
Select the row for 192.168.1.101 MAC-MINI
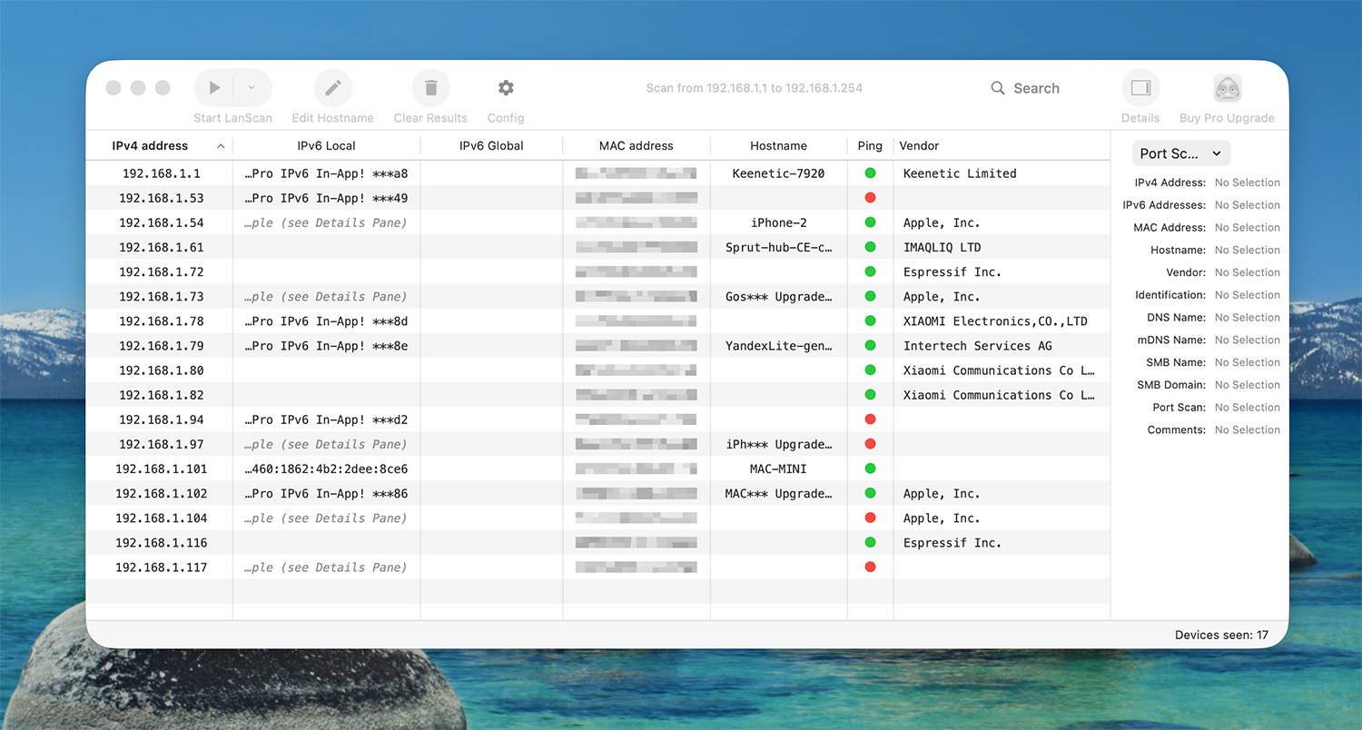tap(162, 469)
